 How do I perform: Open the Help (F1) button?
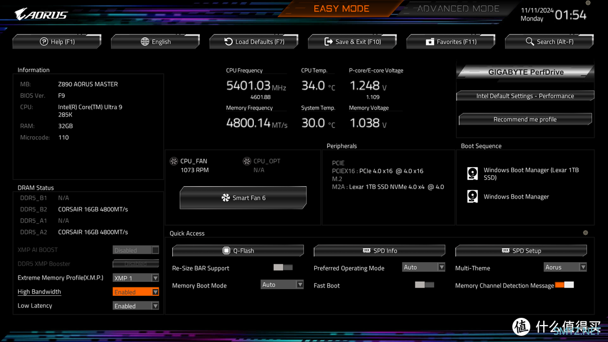[57, 42]
